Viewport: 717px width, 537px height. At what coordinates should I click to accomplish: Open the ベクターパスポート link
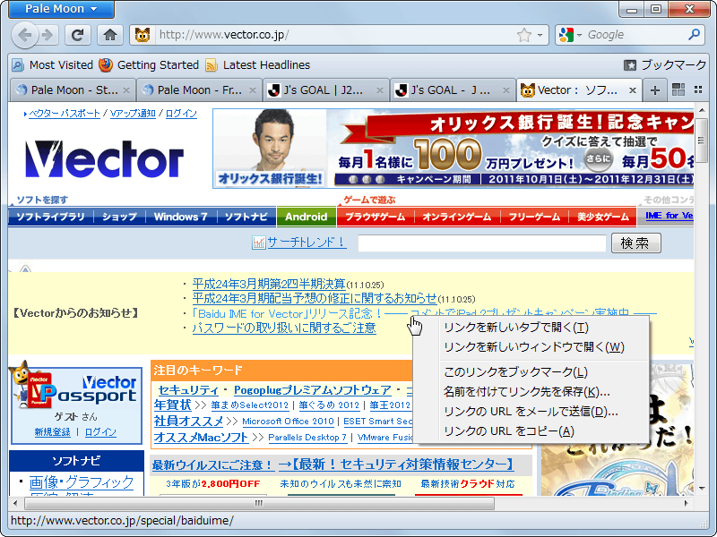[64, 114]
